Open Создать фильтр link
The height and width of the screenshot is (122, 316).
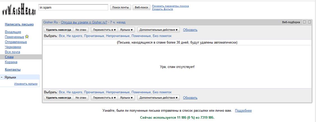coord(162,9)
